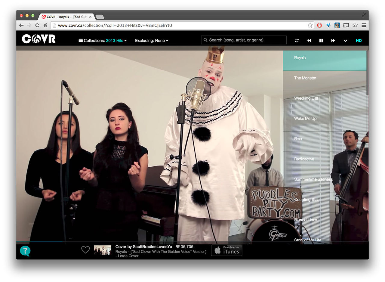Expand the Excluding None dropdown
Image resolution: width=385 pixels, height=282 pixels.
click(x=152, y=41)
